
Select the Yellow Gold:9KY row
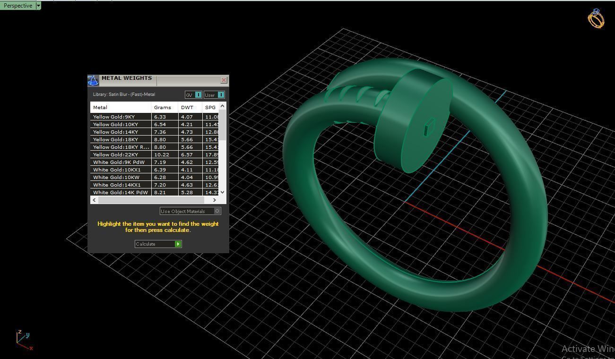[155, 117]
